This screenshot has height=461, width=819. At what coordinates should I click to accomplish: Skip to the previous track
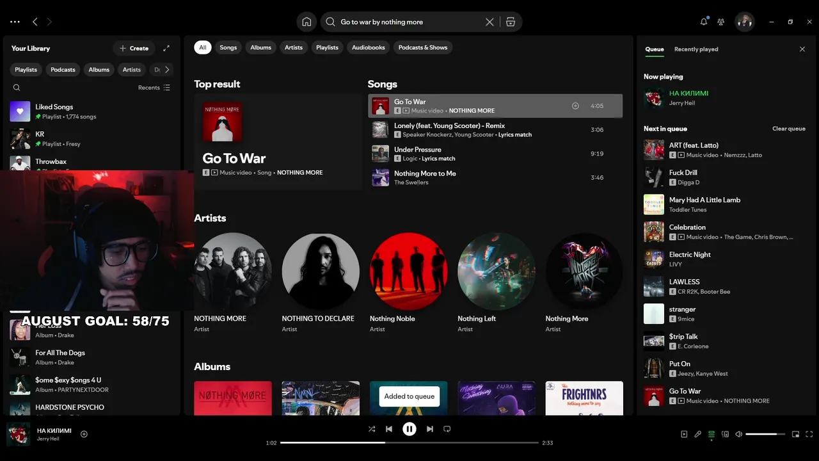389,429
